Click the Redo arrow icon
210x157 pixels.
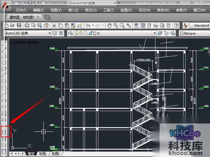[98, 26]
